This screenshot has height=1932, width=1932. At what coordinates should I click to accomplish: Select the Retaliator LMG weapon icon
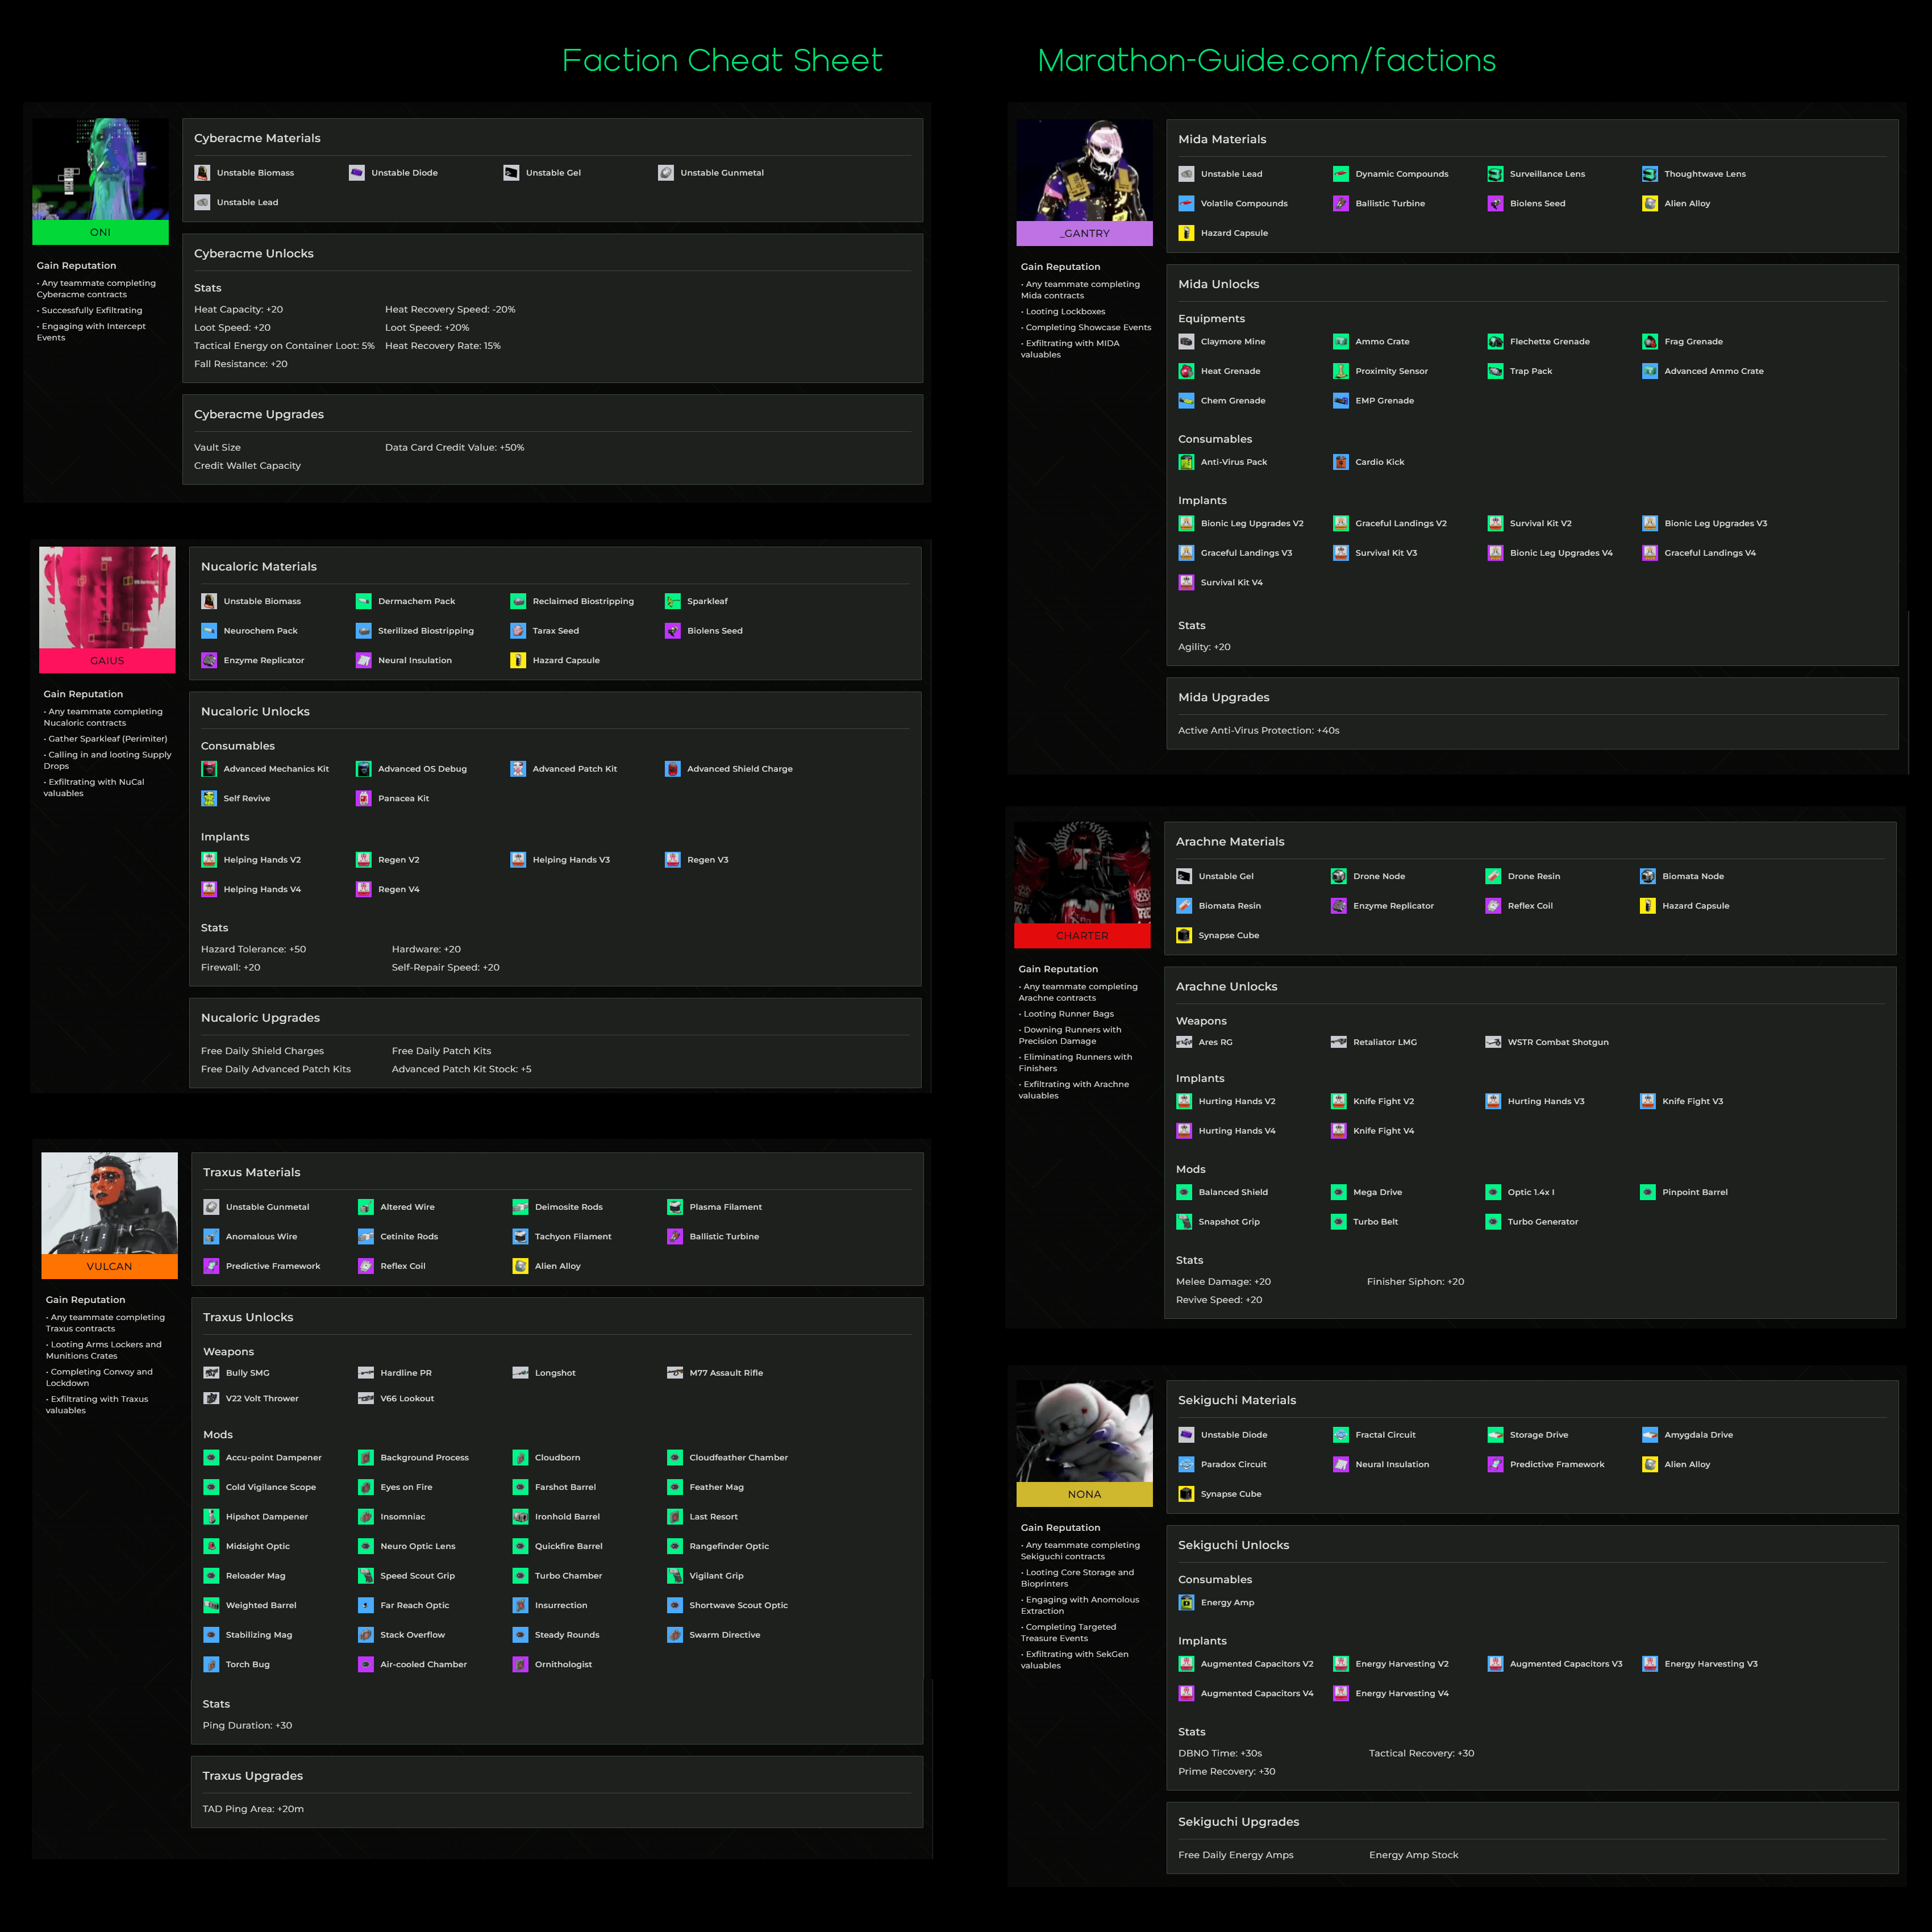coord(1339,1041)
